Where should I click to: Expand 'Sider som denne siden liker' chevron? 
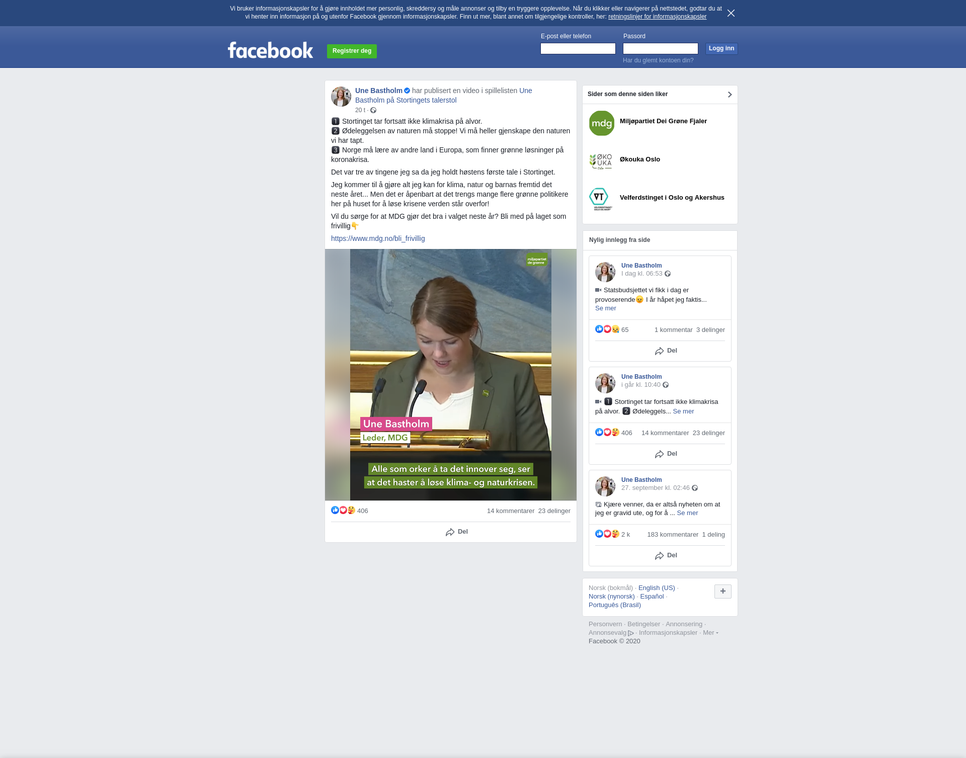730,95
